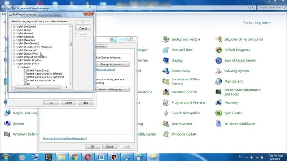
Task: Click the volume icon in system tray
Action: pyautogui.click(x=252, y=157)
